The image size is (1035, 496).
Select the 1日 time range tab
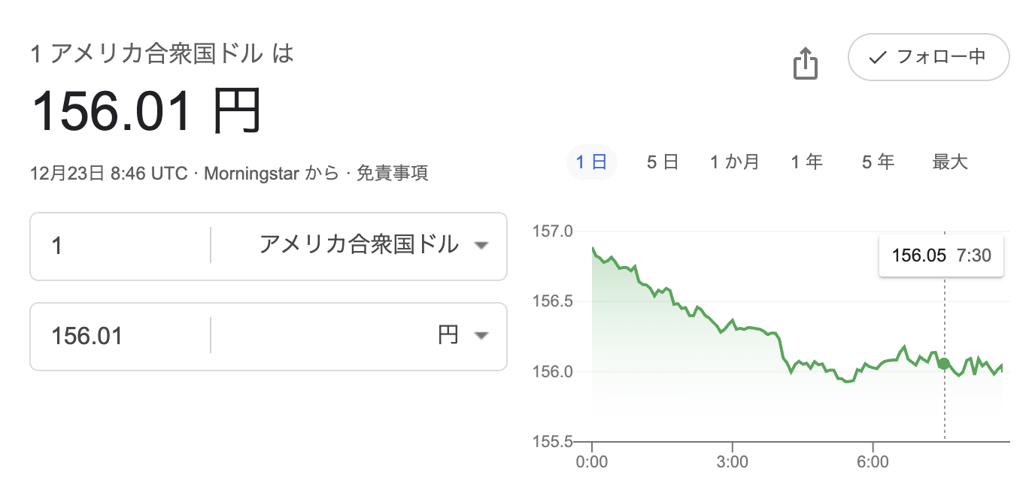(591, 162)
